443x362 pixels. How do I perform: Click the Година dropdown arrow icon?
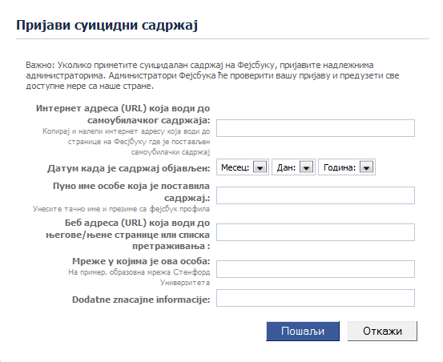tap(366, 167)
